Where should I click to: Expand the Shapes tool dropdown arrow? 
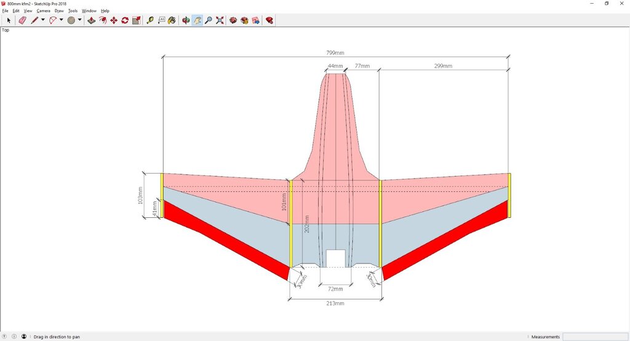[x=79, y=20]
